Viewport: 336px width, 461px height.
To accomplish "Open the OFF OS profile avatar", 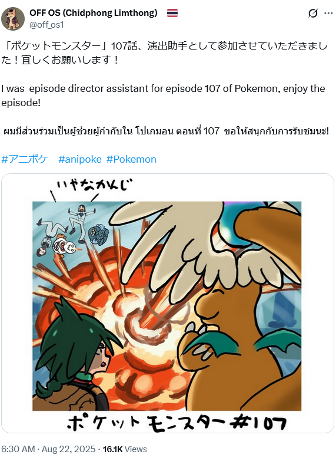I will pos(12,19).
